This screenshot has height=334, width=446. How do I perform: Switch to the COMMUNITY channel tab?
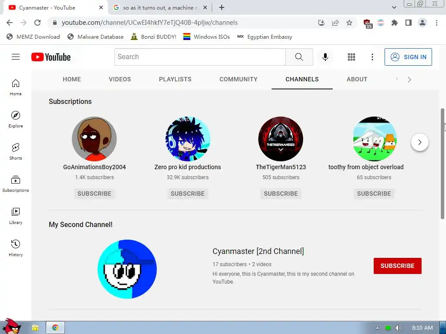coord(238,79)
